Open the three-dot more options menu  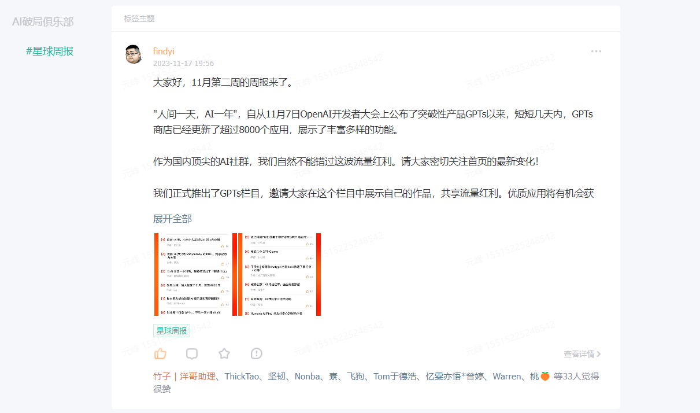[x=596, y=51]
